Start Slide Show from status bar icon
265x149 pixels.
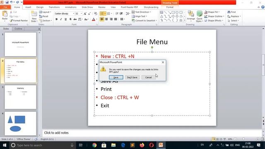(224, 139)
